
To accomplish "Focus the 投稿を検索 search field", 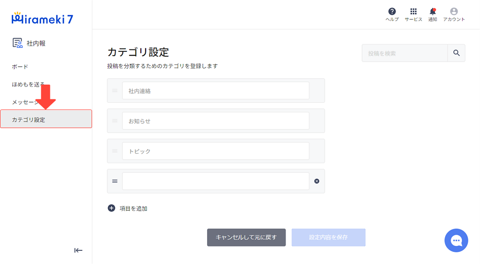I will [x=405, y=53].
